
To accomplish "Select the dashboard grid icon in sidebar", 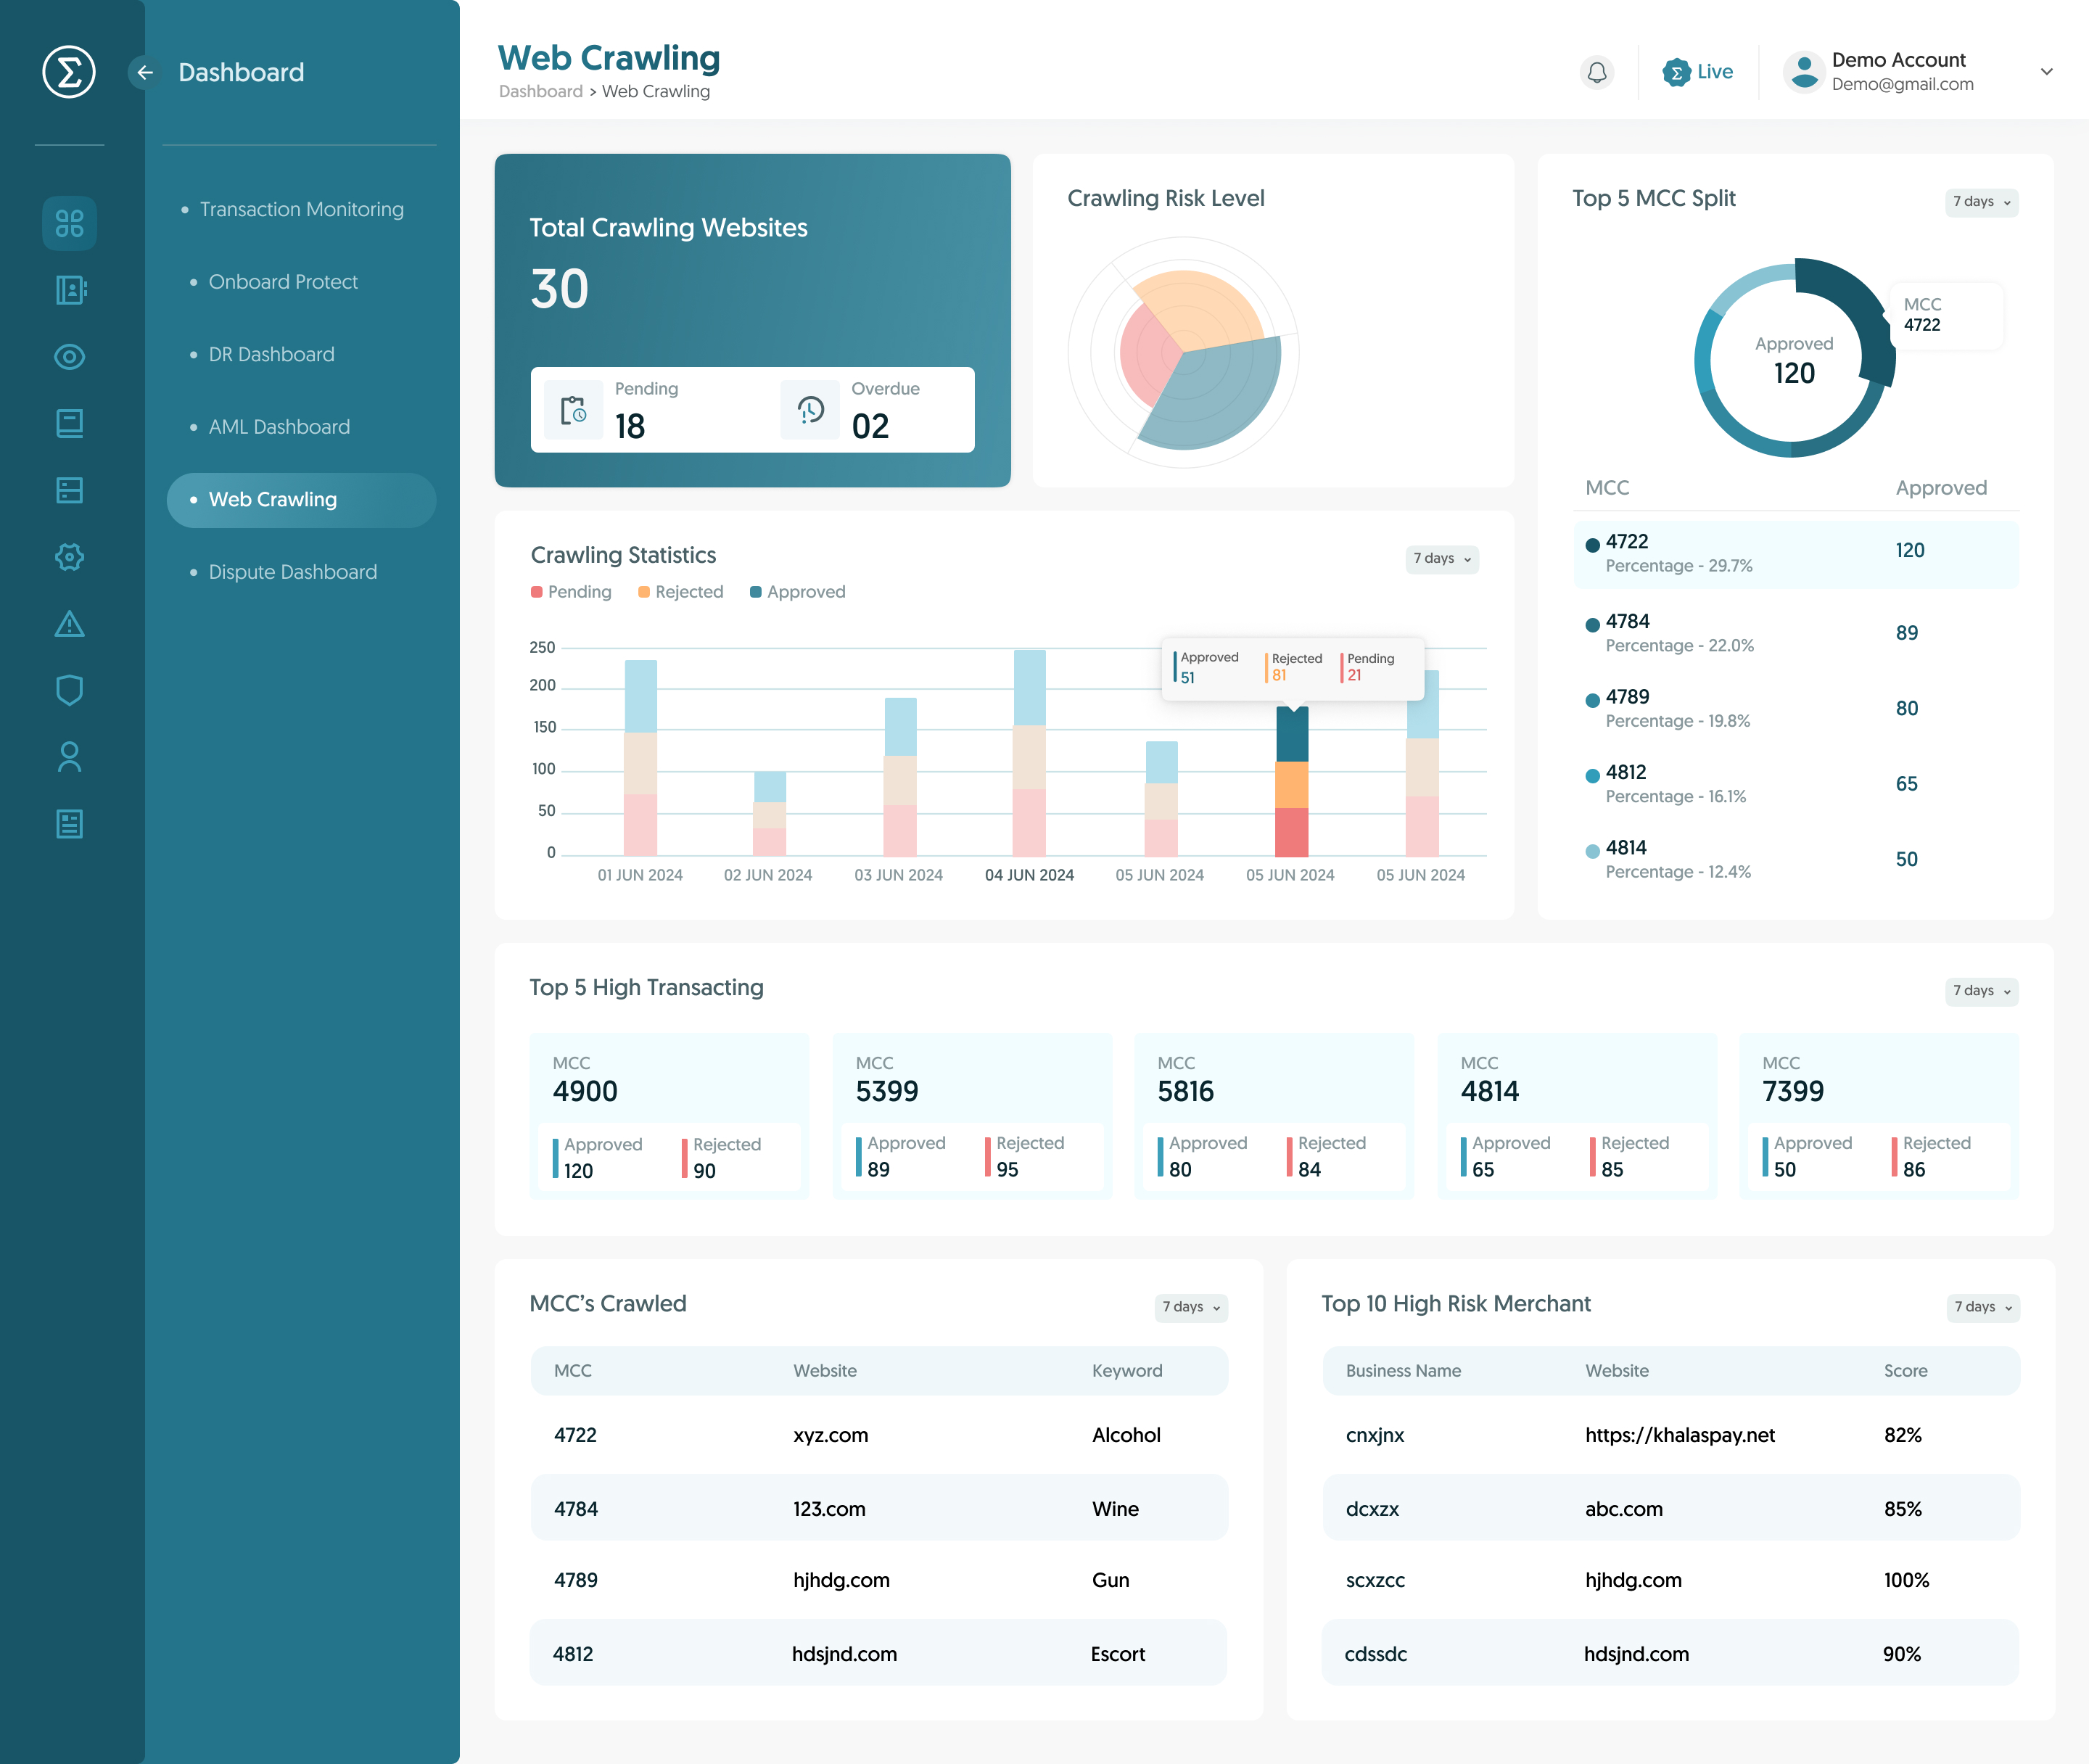I will 69,224.
